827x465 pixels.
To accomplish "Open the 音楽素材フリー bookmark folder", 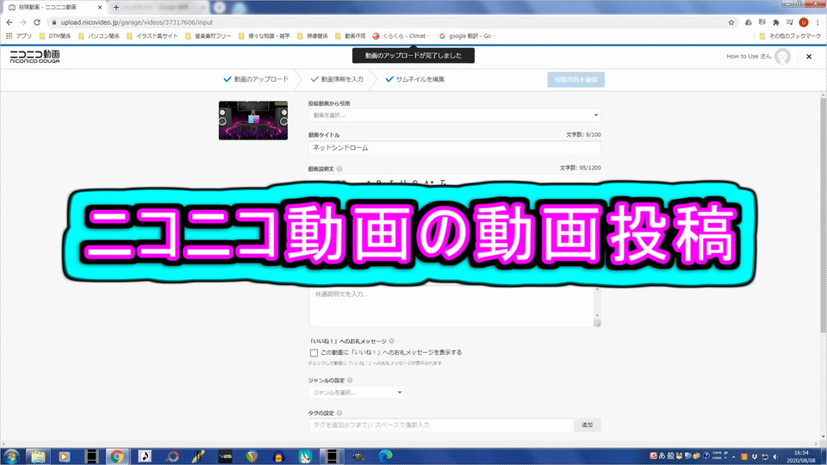I will 208,36.
